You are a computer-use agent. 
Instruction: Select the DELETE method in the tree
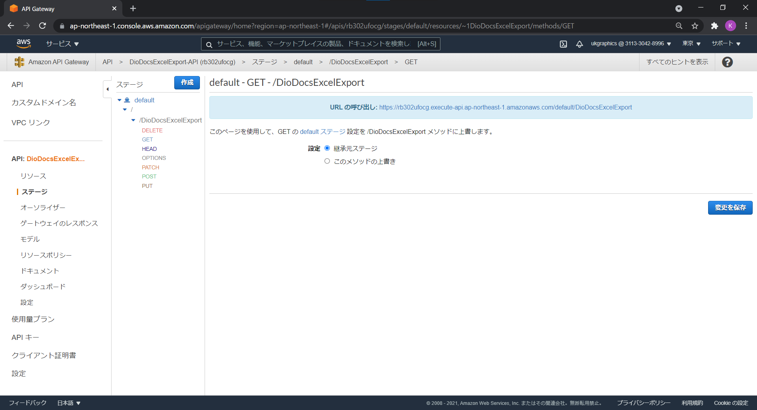[152, 130]
